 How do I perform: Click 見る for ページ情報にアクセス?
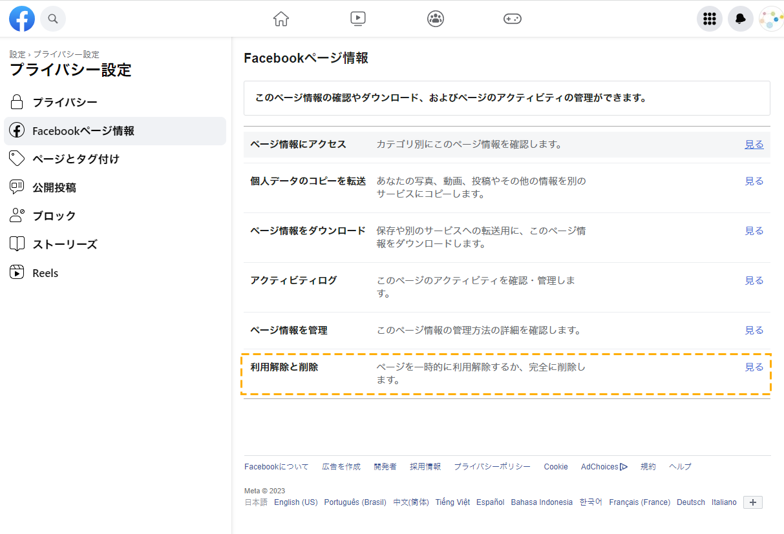click(x=754, y=144)
